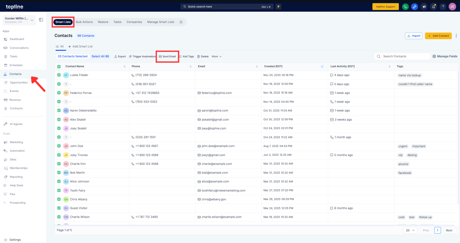The width and height of the screenshot is (460, 243).
Task: Switch to the Bulk Actions tab
Action: 84,22
